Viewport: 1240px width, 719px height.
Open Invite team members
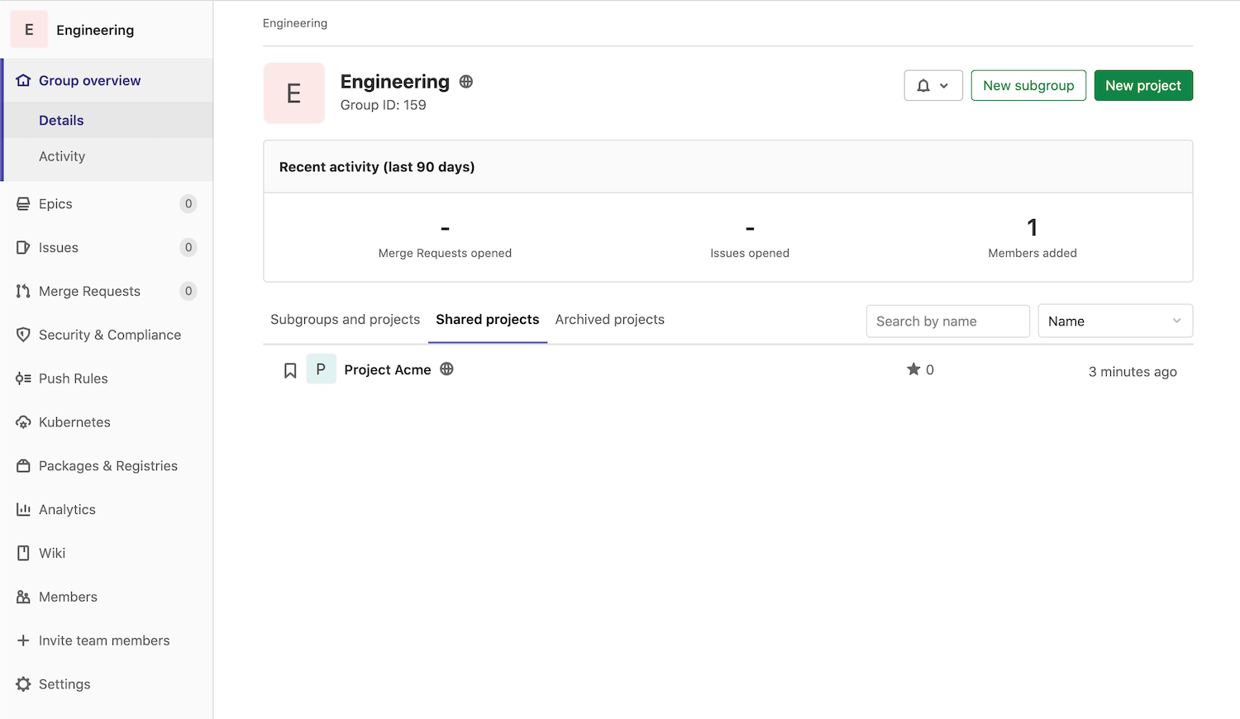104,640
